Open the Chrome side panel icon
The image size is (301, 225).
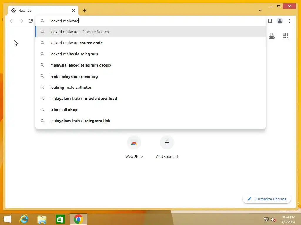[x=270, y=21]
